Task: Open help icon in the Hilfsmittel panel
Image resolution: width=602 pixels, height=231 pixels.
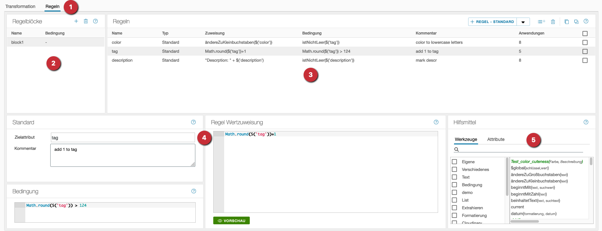Action: coord(586,122)
